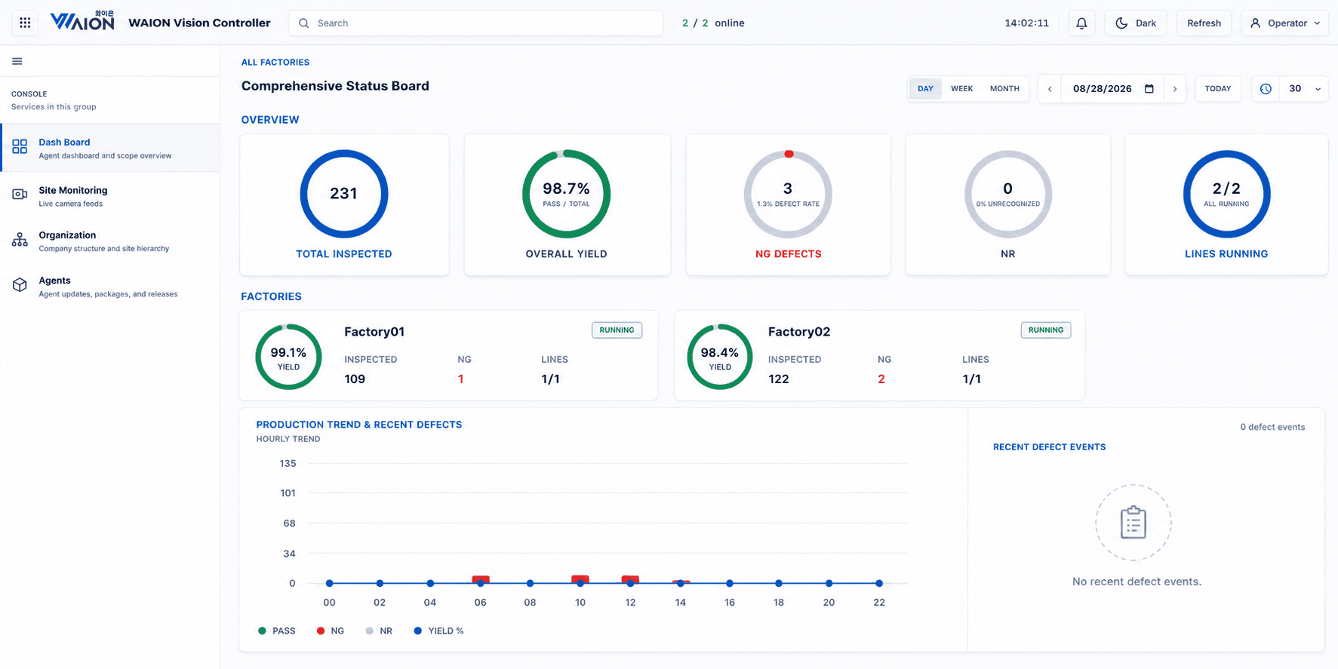Select the MONTH period tab
Image resolution: width=1338 pixels, height=669 pixels.
[x=1004, y=89]
